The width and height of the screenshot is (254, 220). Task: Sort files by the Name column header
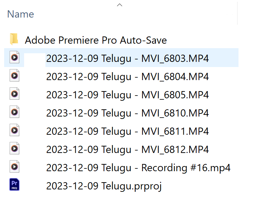21,14
